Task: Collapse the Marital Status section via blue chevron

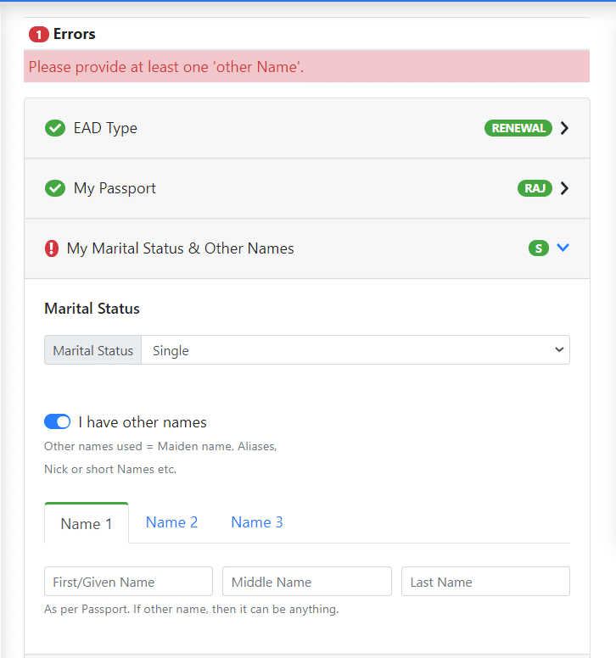Action: pyautogui.click(x=564, y=248)
